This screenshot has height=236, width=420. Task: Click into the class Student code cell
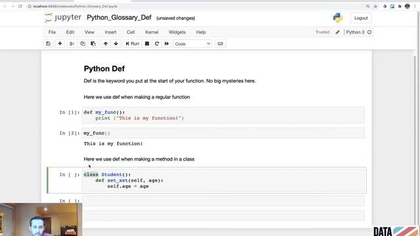pos(223,180)
